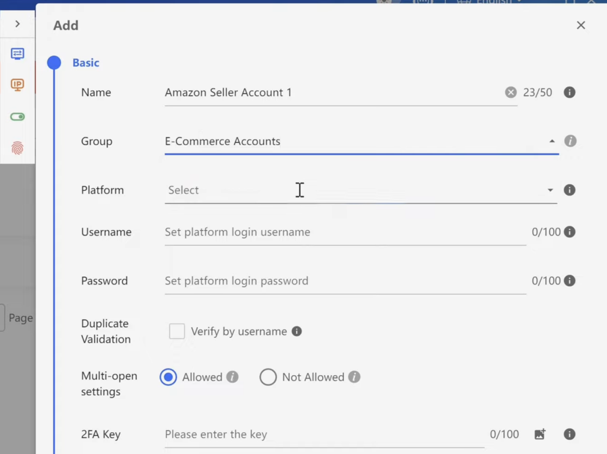The width and height of the screenshot is (607, 454).
Task: Select the Not Allowed radio button
Action: 268,377
